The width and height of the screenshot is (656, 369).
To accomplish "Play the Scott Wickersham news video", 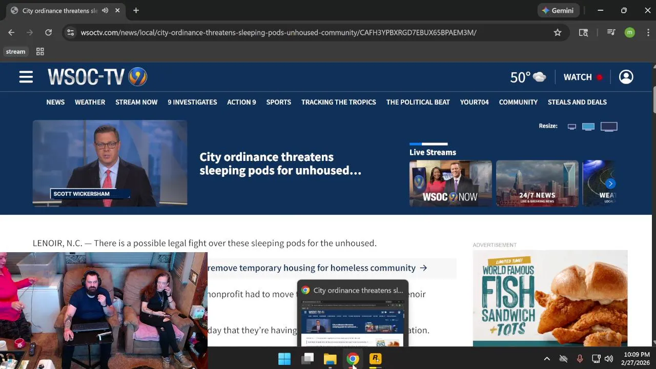I will (x=110, y=163).
